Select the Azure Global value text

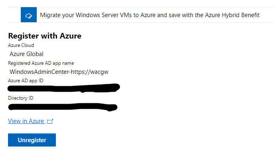(26, 54)
